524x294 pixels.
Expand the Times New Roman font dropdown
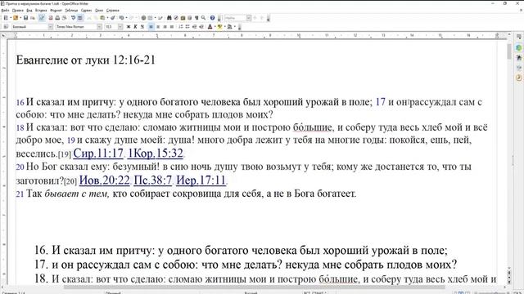[99, 27]
